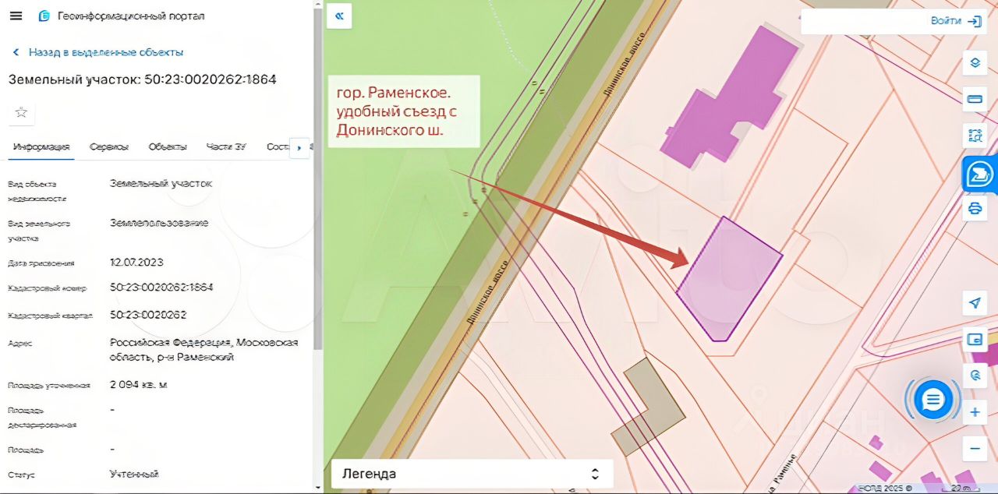Viewport: 998px width, 494px height.
Task: Open the Объекты tab
Action: (168, 146)
